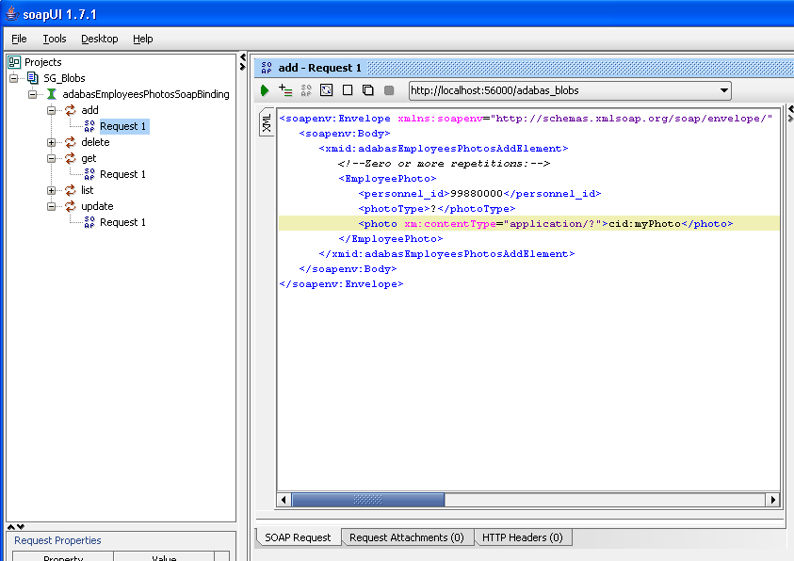Click the delete operation icon
794x561 pixels.
click(x=71, y=142)
